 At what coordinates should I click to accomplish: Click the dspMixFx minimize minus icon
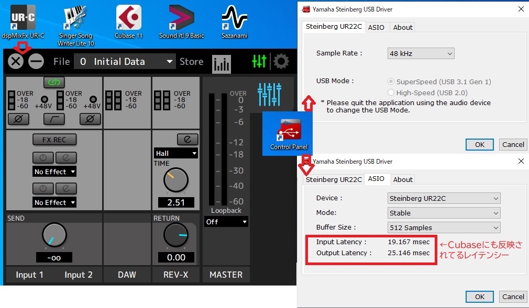tap(36, 62)
